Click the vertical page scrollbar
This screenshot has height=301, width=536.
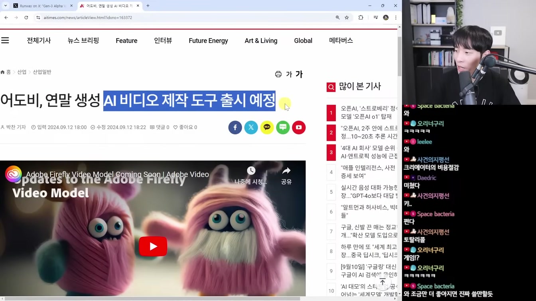coord(400,56)
